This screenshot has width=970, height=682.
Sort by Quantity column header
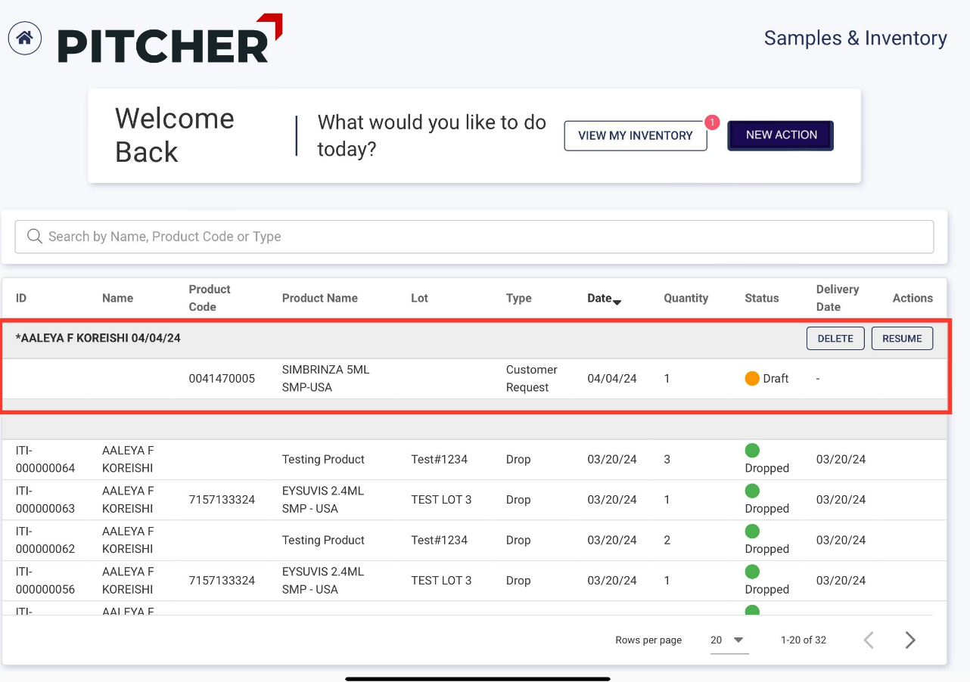(x=686, y=298)
